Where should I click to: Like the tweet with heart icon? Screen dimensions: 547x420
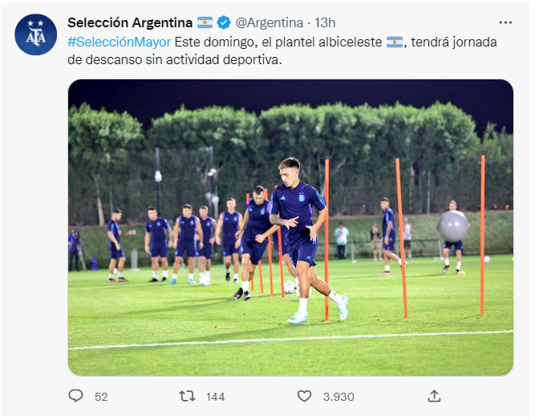coord(304,396)
